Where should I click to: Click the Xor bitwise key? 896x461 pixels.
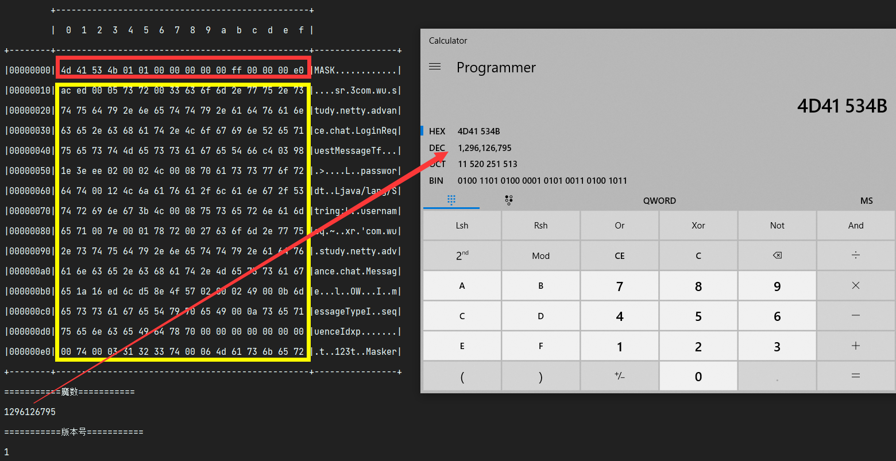click(x=698, y=226)
